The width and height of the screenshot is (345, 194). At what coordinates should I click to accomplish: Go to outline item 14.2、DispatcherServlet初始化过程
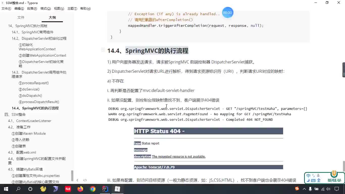tap(39, 38)
